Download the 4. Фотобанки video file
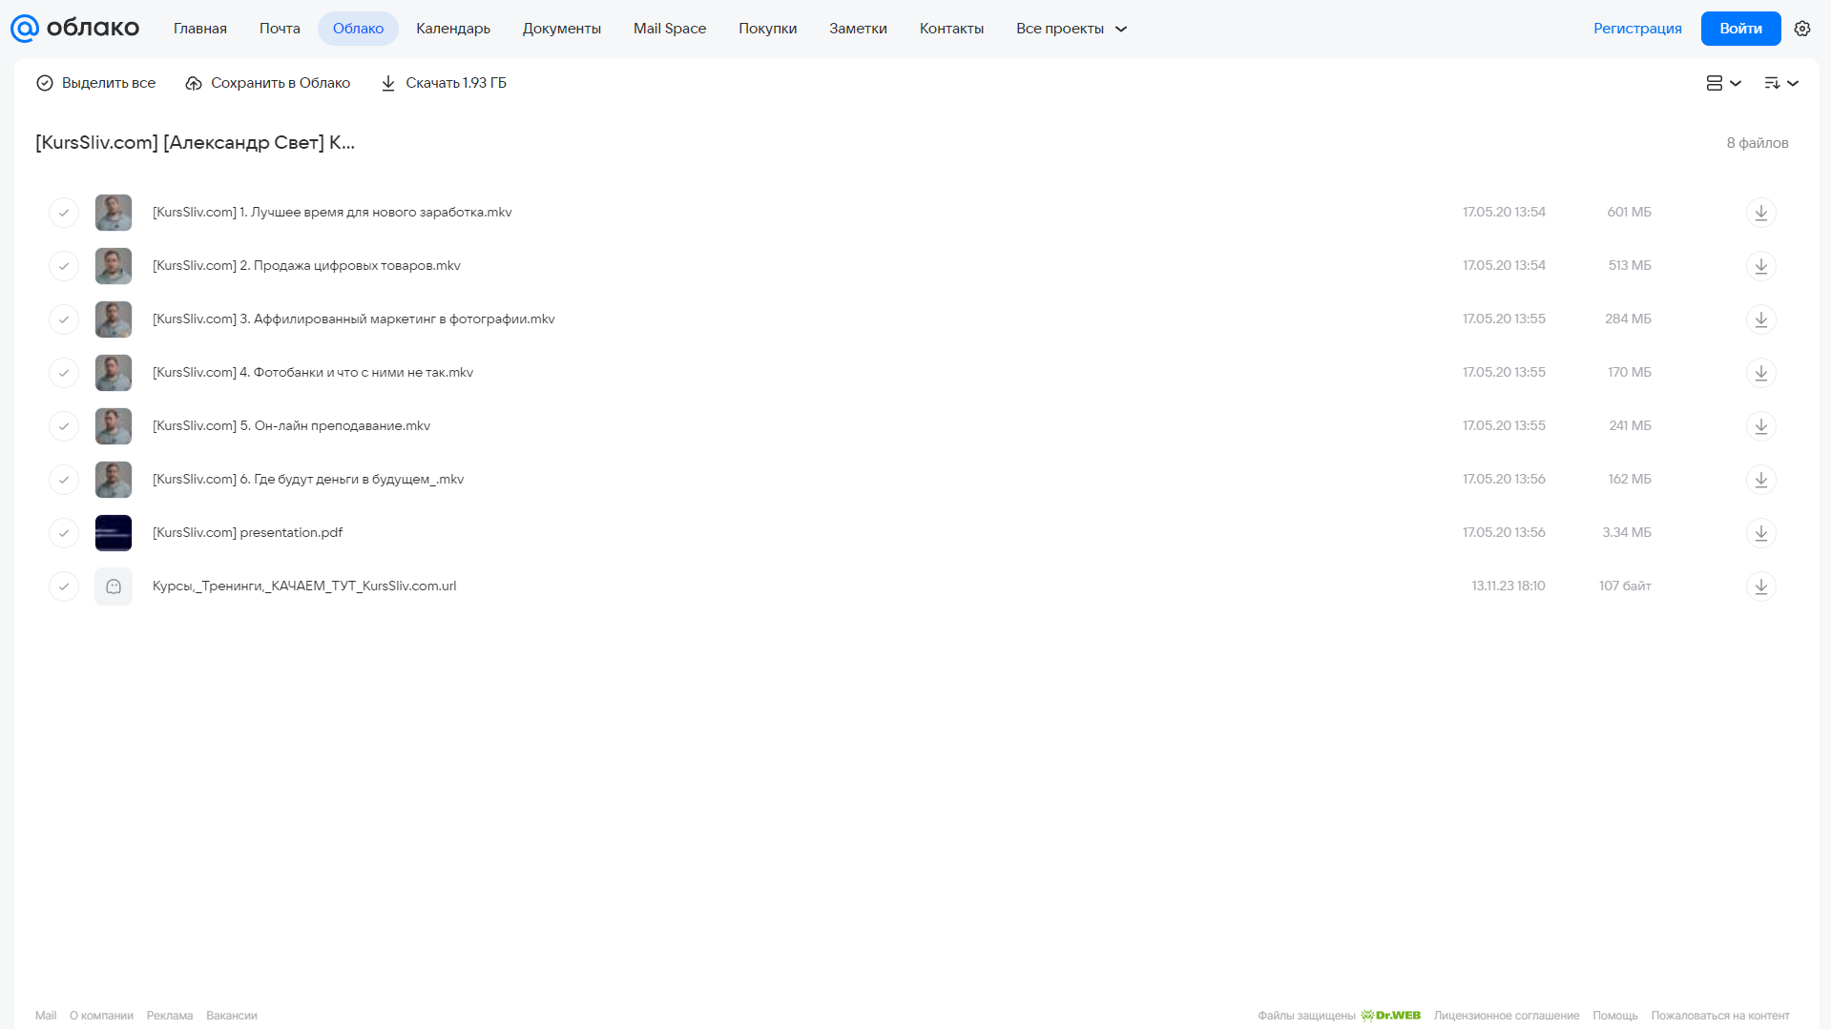This screenshot has height=1029, width=1831. click(x=1760, y=373)
